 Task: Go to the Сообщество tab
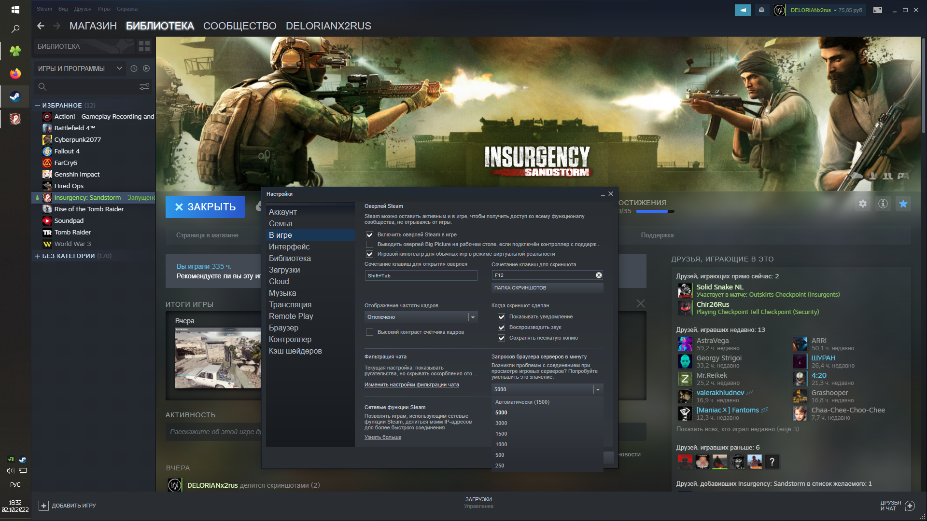tap(240, 26)
